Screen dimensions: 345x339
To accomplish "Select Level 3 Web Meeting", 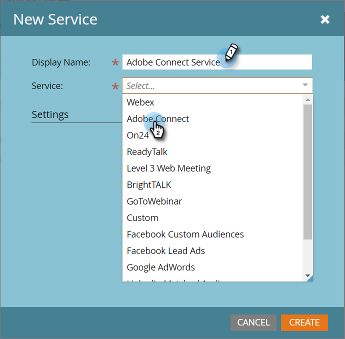I will point(212,168).
